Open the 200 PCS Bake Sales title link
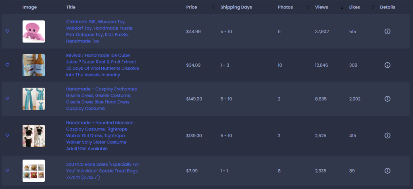413x189 pixels. coord(102,171)
